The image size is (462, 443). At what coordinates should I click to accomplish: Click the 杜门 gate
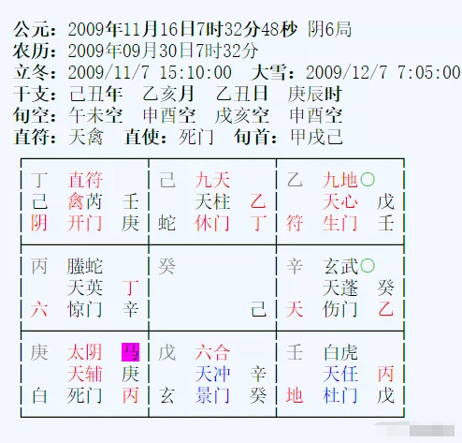340,395
